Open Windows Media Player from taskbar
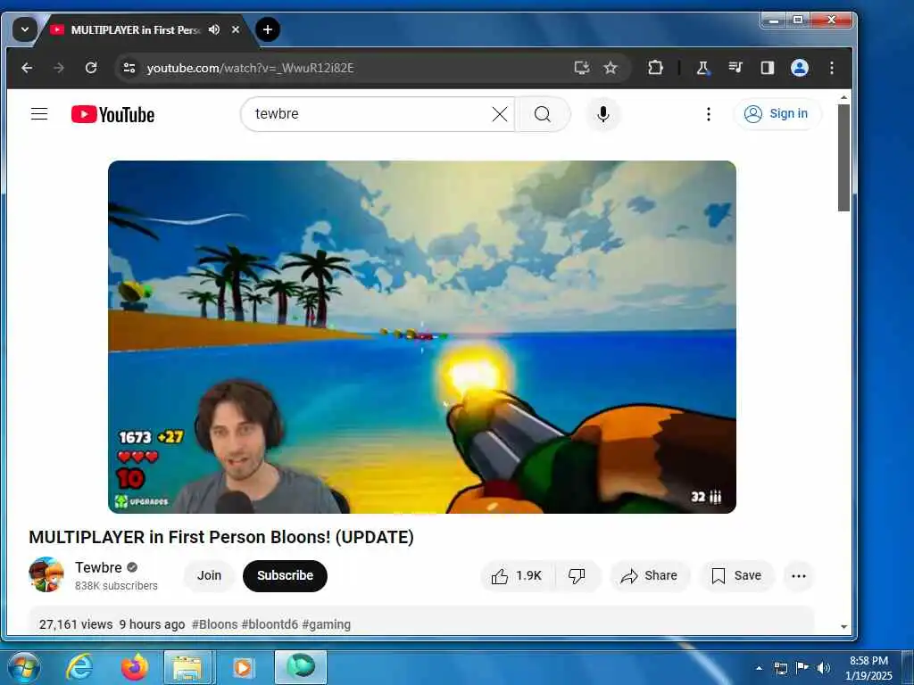914x685 pixels. pos(243,667)
